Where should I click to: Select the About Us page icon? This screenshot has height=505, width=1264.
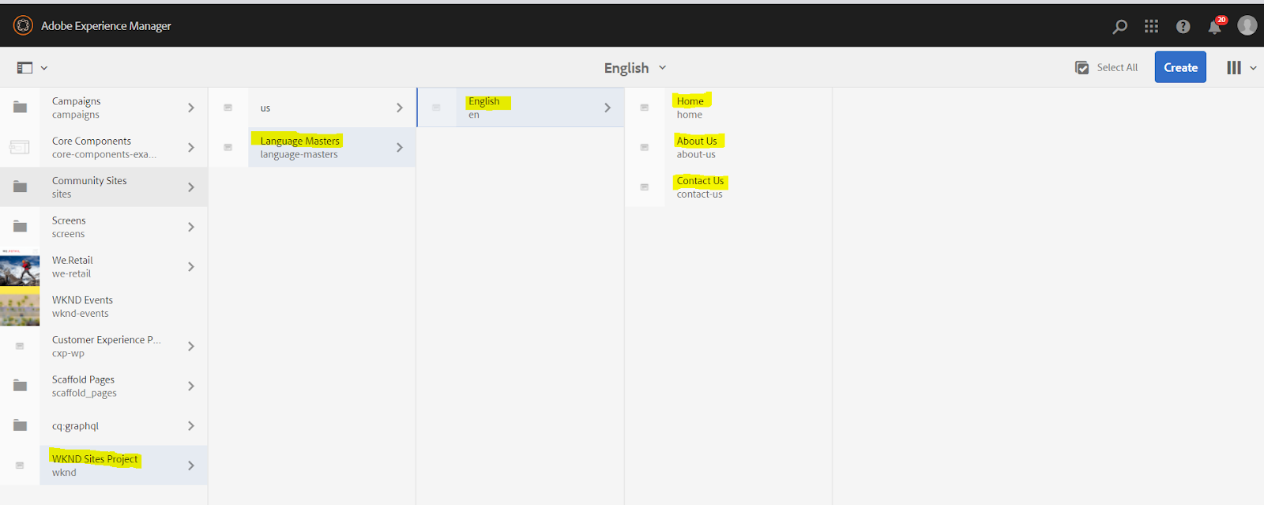645,147
